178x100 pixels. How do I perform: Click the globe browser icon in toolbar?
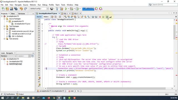click(52, 9)
